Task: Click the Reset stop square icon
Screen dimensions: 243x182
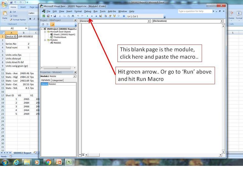Action: tap(96, 16)
